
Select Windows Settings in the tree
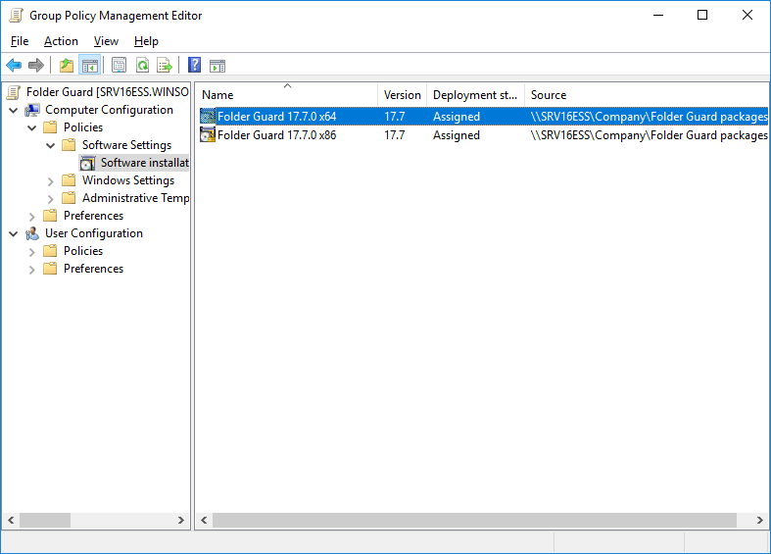point(127,180)
